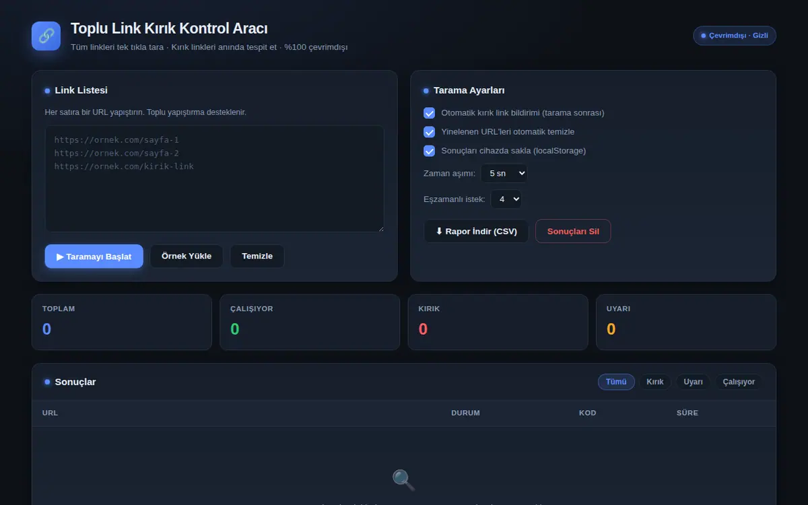The image size is (808, 505).
Task: Click the KOD column header
Action: click(587, 413)
